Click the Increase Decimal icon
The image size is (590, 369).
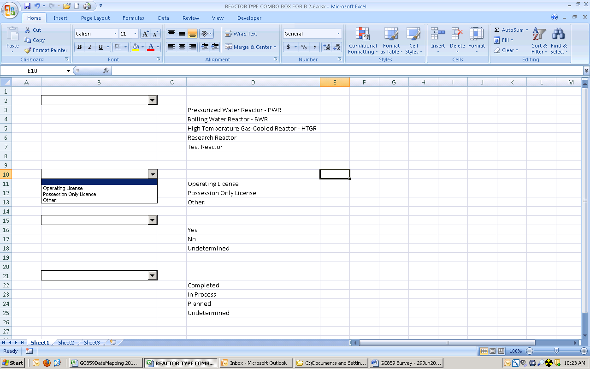(327, 47)
